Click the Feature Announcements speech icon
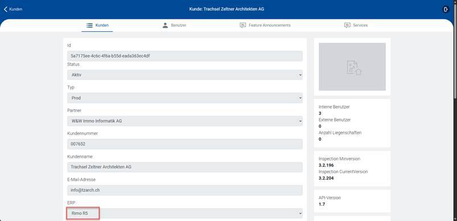 tap(242, 26)
